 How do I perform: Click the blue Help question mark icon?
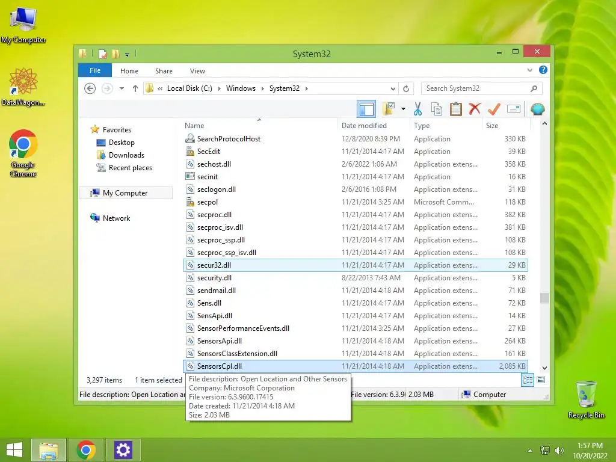point(543,70)
